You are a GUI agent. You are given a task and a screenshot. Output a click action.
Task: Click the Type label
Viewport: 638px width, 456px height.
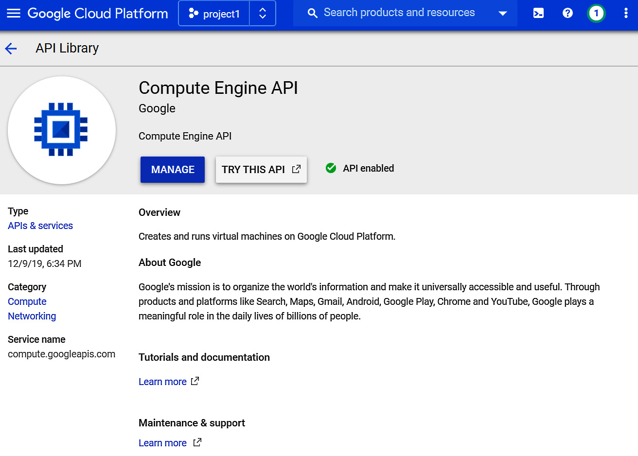[18, 211]
